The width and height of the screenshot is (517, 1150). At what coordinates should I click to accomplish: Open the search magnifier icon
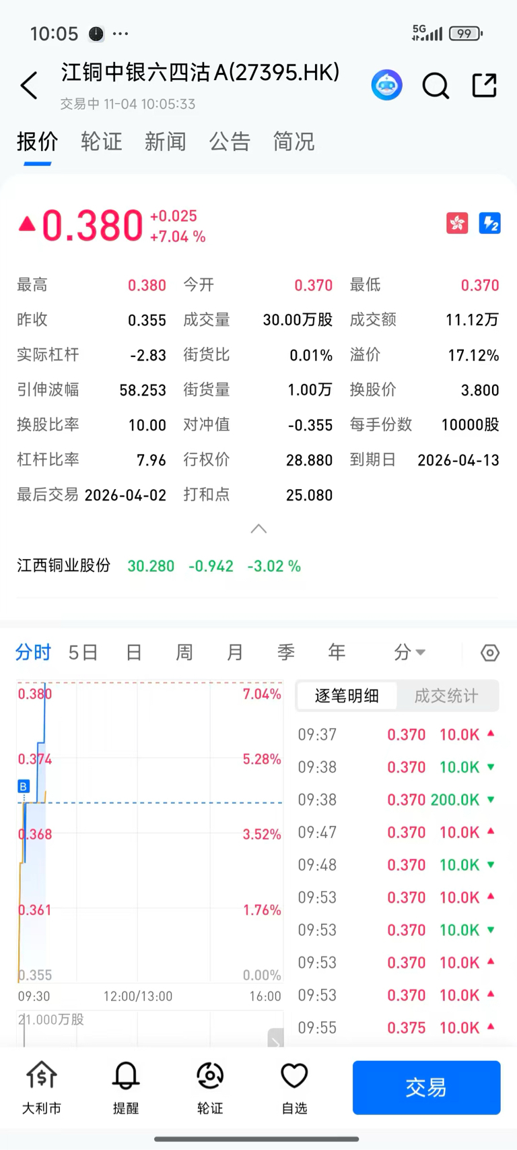pos(436,86)
